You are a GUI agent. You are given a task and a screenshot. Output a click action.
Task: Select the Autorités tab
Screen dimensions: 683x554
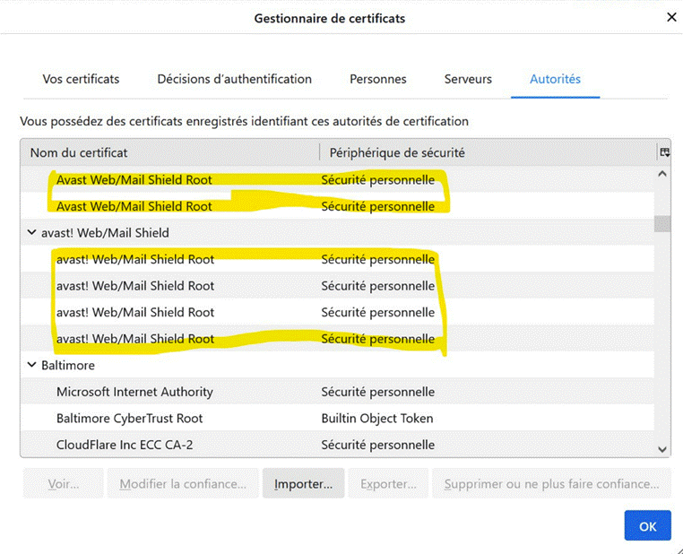[555, 79]
